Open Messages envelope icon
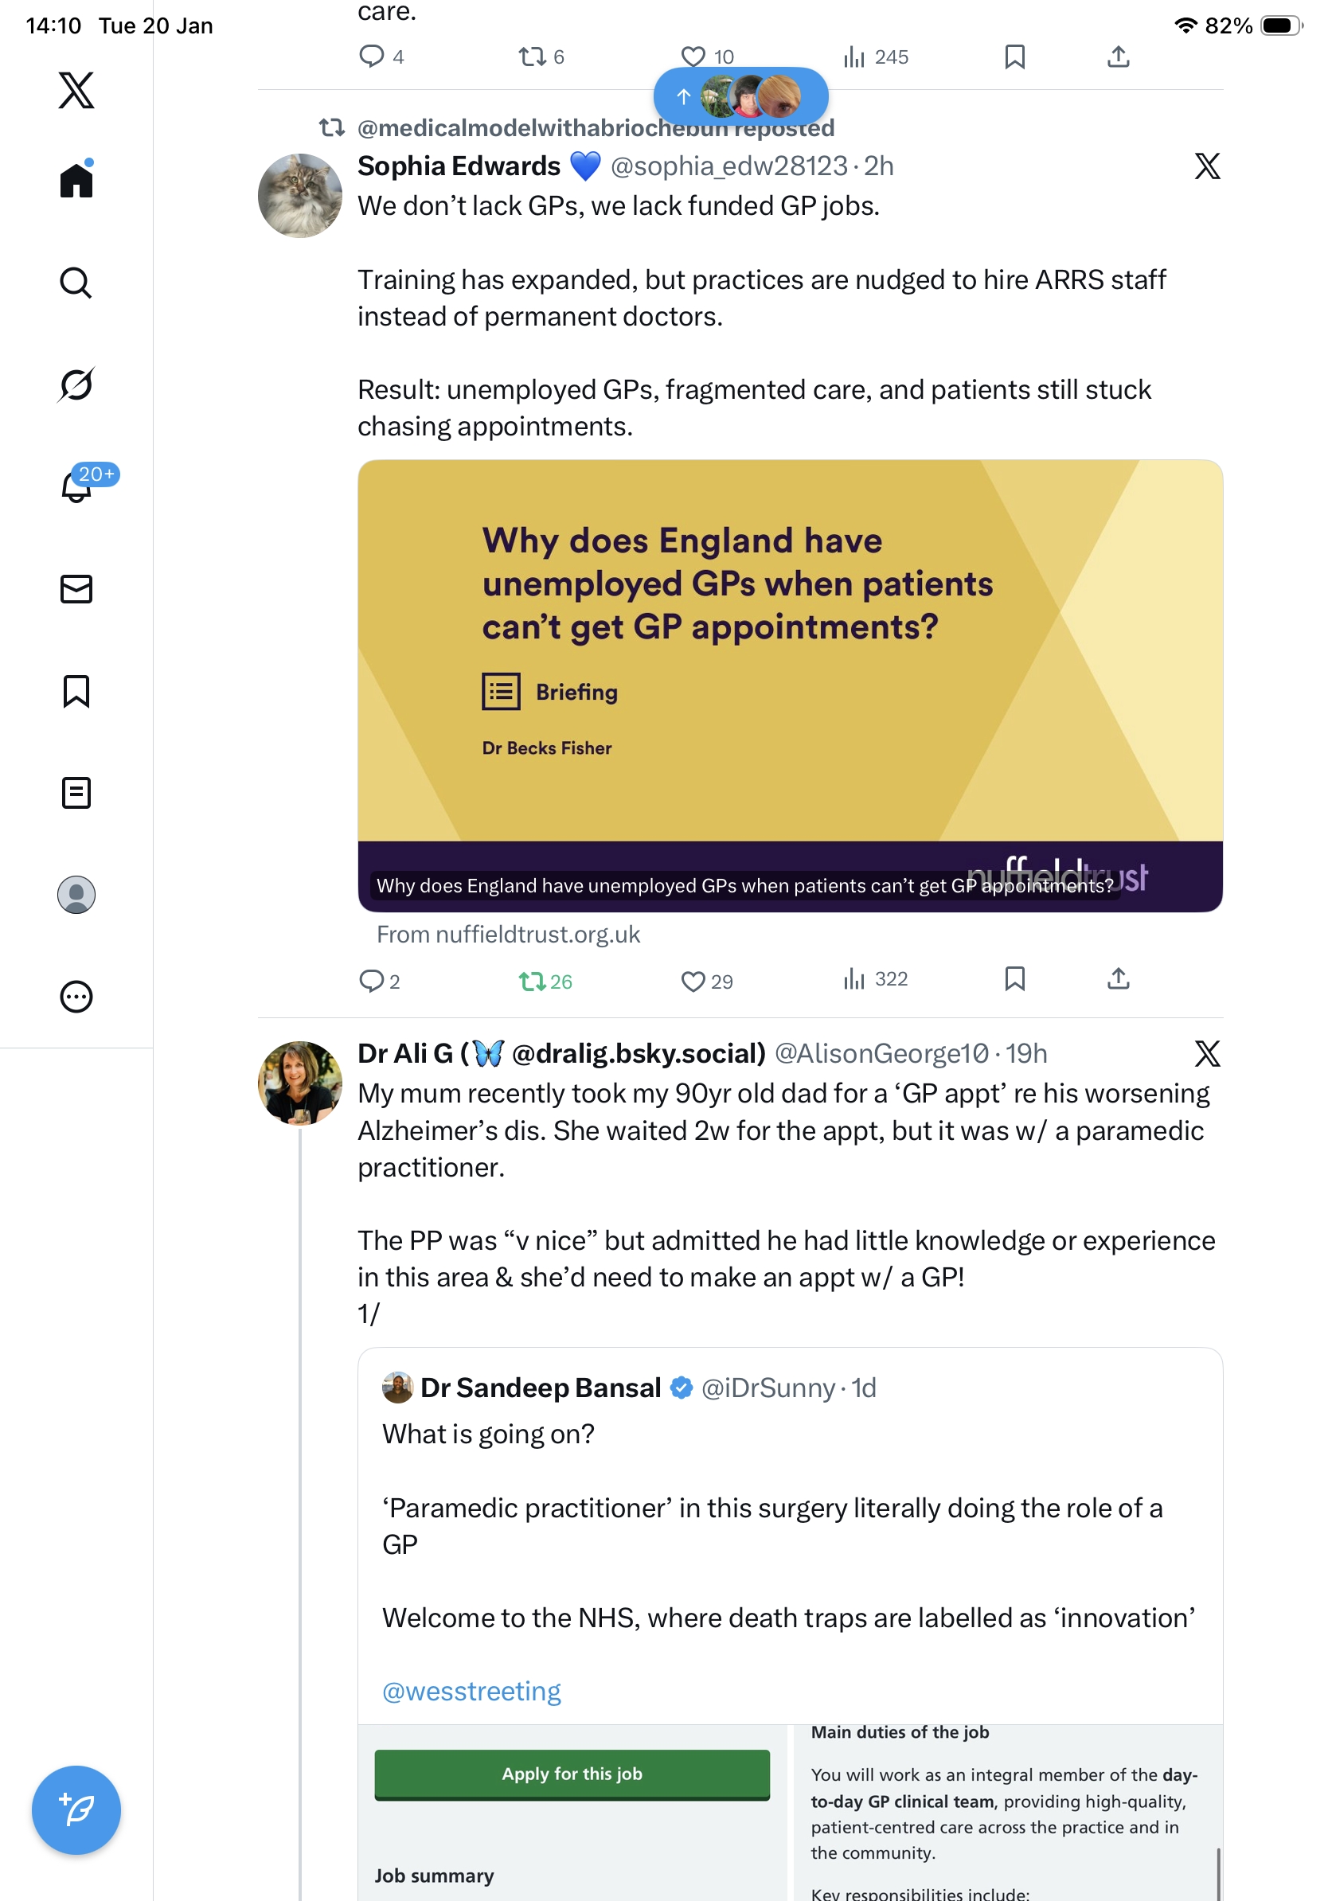The image size is (1328, 1901). 76,588
